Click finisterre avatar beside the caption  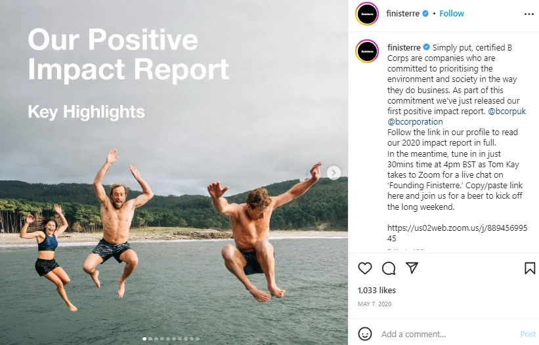click(367, 51)
